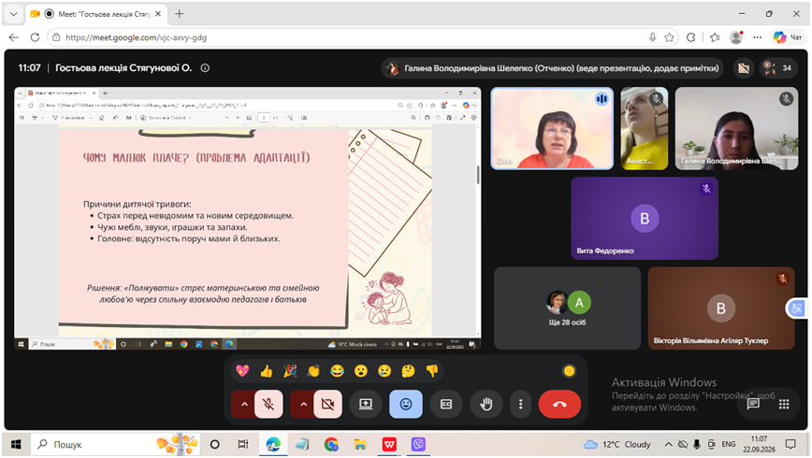
Task: Open the meeting activities grid icon
Action: [x=784, y=404]
